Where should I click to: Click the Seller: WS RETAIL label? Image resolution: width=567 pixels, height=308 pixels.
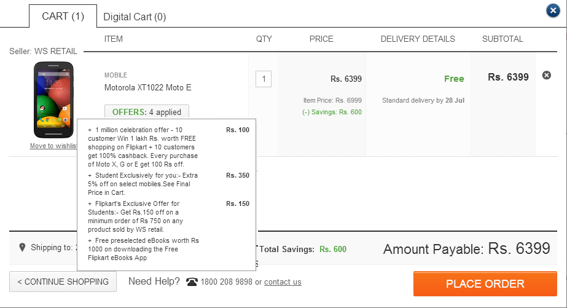[x=43, y=52]
